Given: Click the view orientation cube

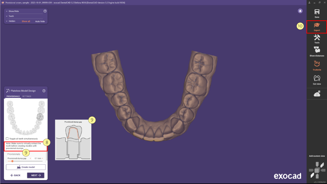Looking at the screenshot, I should 317,170.
